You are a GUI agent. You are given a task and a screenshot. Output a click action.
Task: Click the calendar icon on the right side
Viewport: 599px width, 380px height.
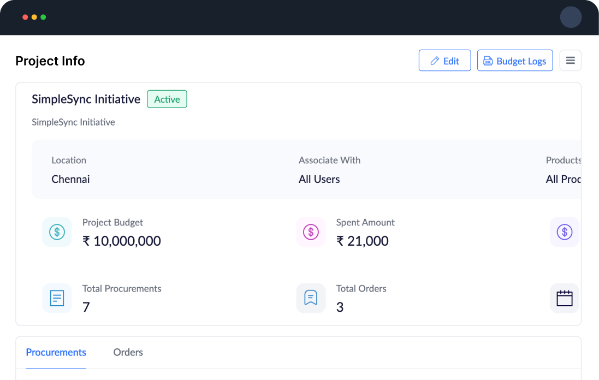pos(565,298)
